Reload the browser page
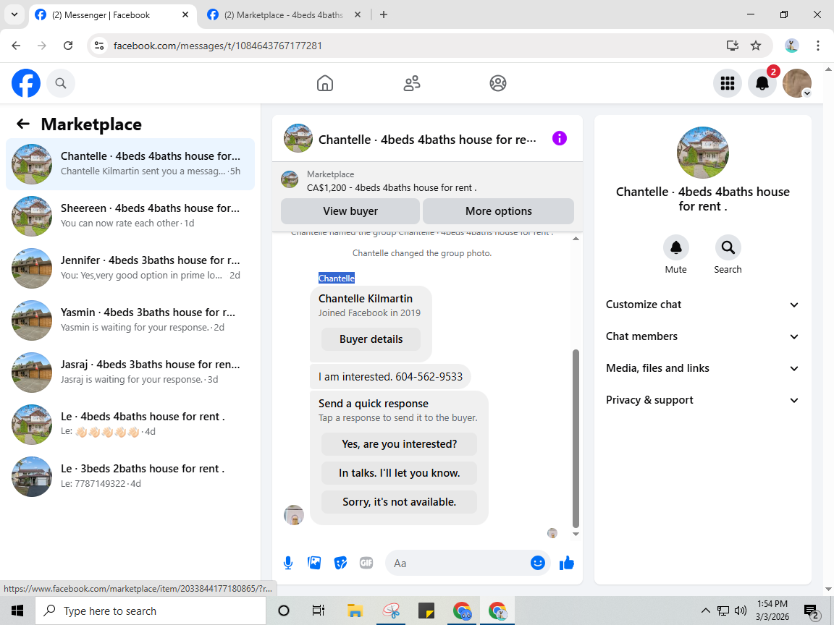The height and width of the screenshot is (625, 834). coord(68,46)
